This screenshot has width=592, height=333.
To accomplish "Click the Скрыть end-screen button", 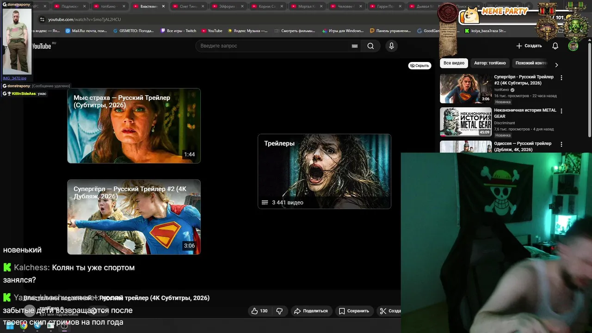I will pyautogui.click(x=419, y=66).
